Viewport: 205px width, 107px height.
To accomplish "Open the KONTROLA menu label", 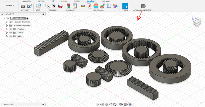I will (99, 10).
